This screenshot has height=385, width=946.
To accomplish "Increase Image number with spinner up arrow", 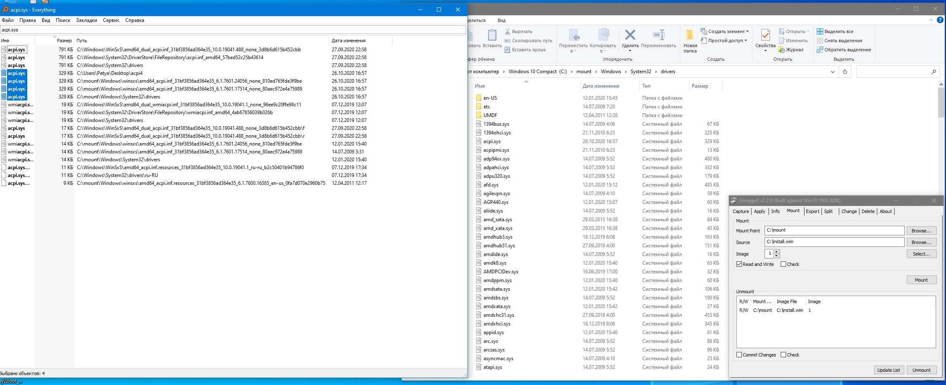I will [776, 252].
